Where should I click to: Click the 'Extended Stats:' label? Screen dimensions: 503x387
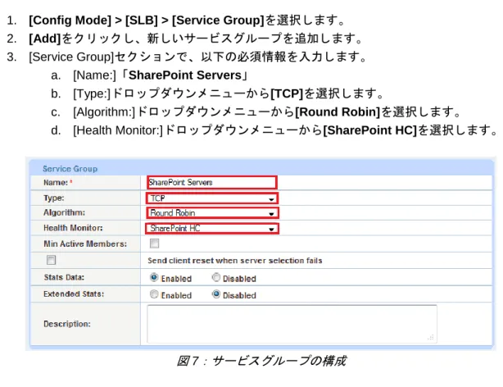pyautogui.click(x=74, y=294)
